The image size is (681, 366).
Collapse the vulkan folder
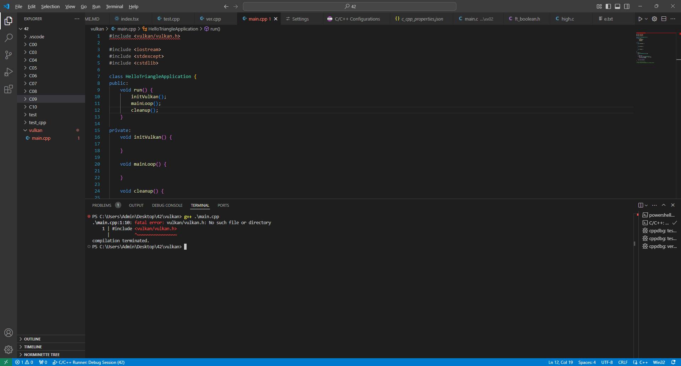[51, 130]
